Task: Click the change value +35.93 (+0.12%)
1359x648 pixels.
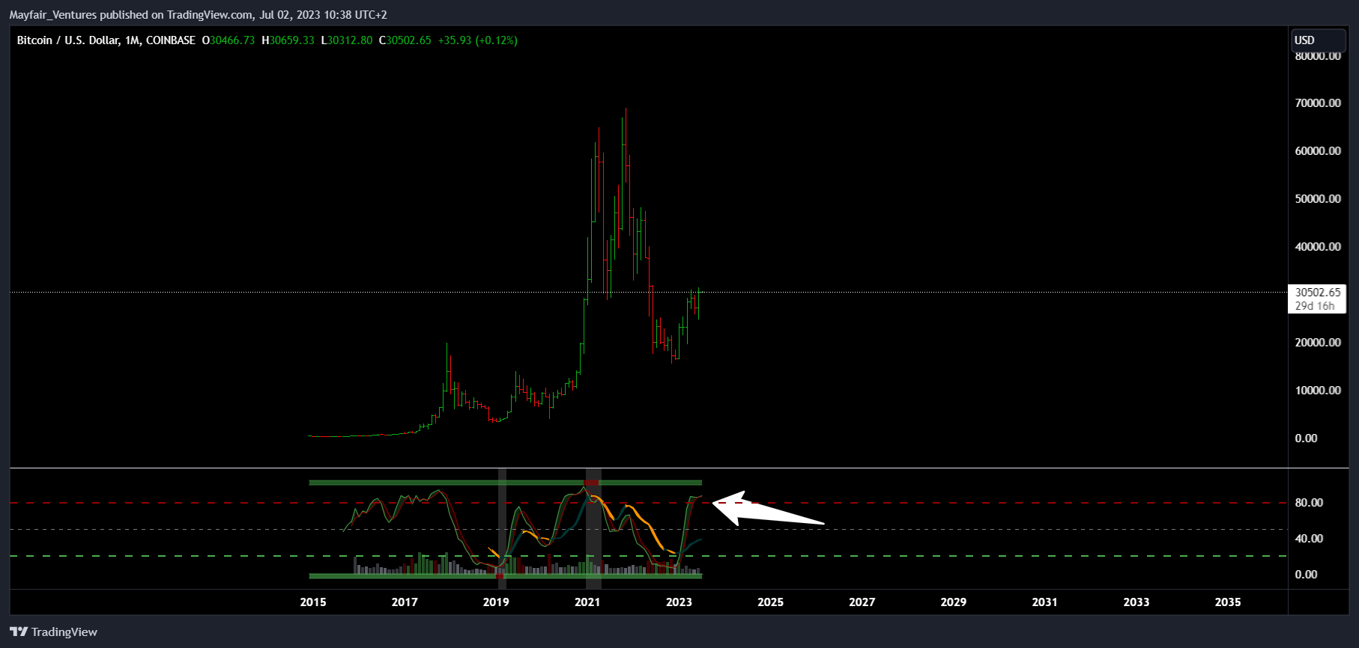Action: 478,40
